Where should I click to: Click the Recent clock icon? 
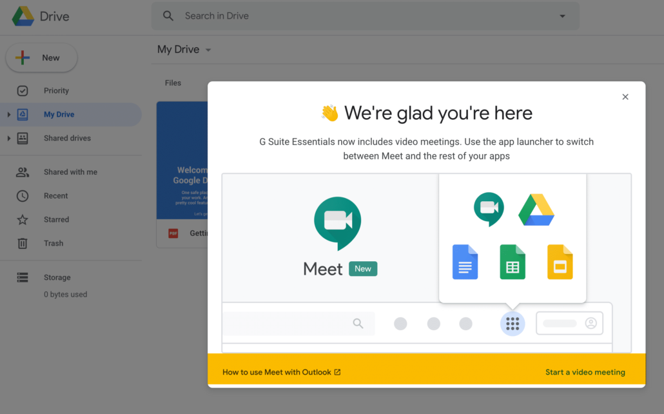pos(23,196)
